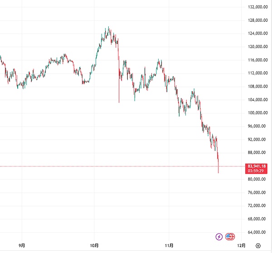The image size is (272, 253).
Task: Click the 11月 time axis label
Action: (x=169, y=246)
